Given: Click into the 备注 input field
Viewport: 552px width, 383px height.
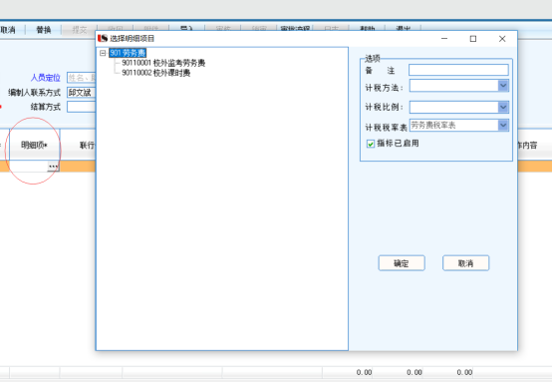Looking at the screenshot, I should point(458,70).
